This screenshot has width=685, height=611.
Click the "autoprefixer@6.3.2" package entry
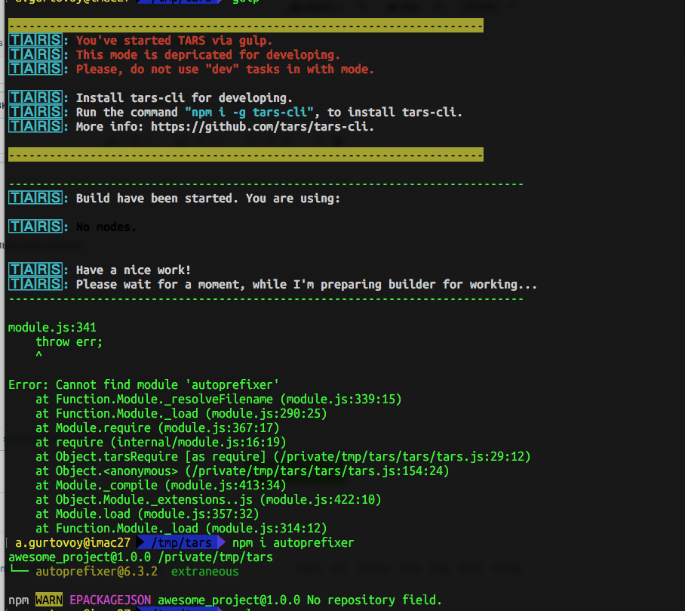tap(97, 572)
